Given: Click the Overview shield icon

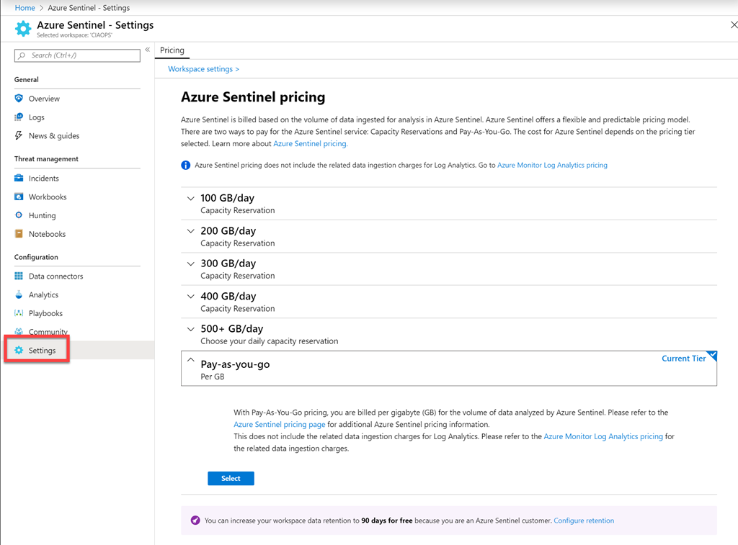Looking at the screenshot, I should coord(19,99).
